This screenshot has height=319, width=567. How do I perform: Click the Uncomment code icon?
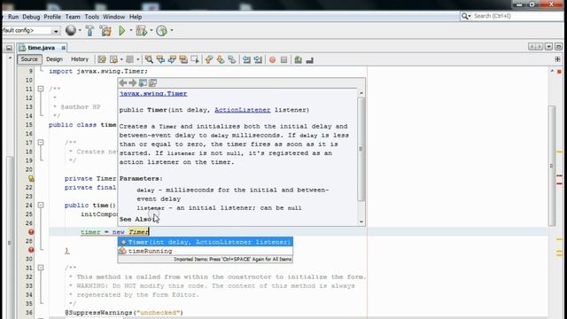tap(309, 60)
